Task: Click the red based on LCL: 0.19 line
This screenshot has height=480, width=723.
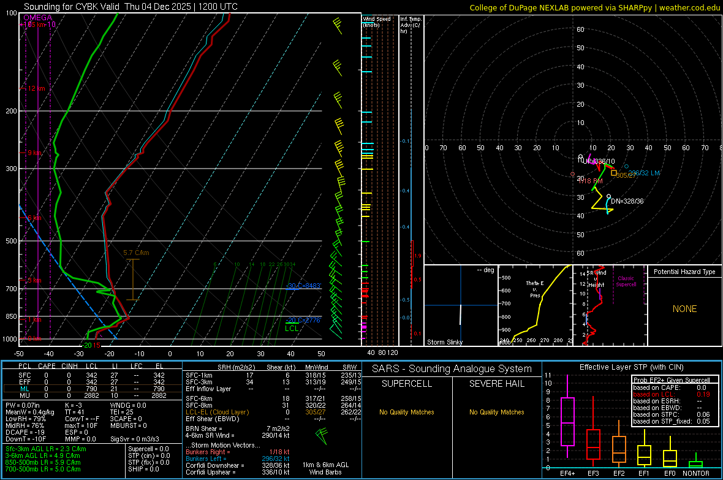Action: pos(672,394)
